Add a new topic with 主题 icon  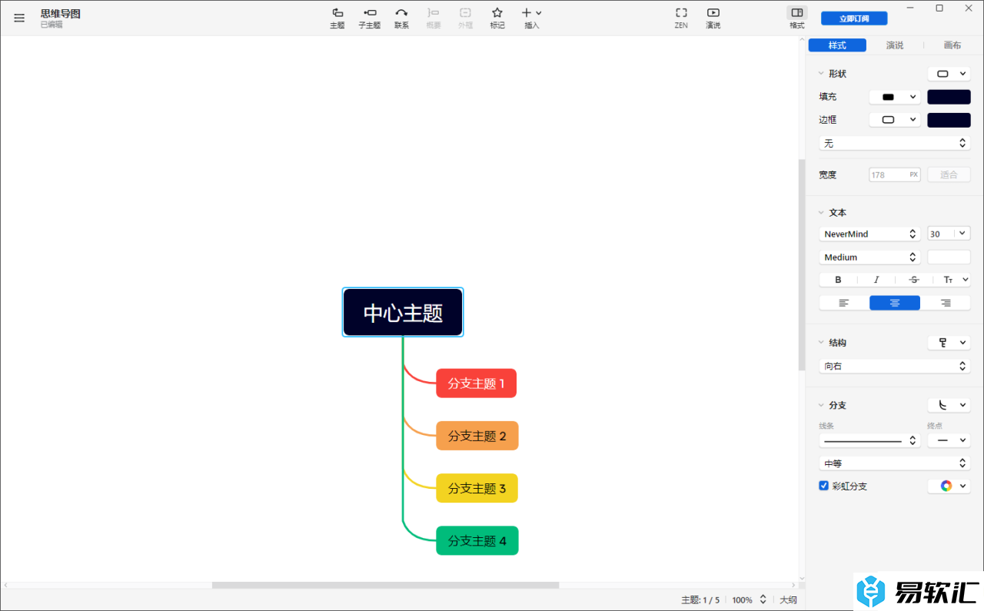coord(337,18)
